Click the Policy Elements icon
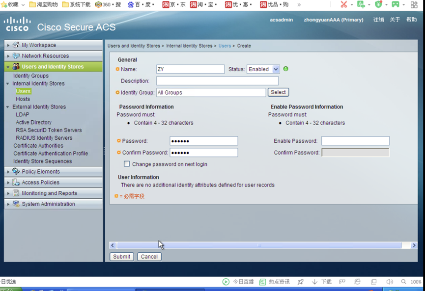The image size is (425, 291). (x=16, y=171)
